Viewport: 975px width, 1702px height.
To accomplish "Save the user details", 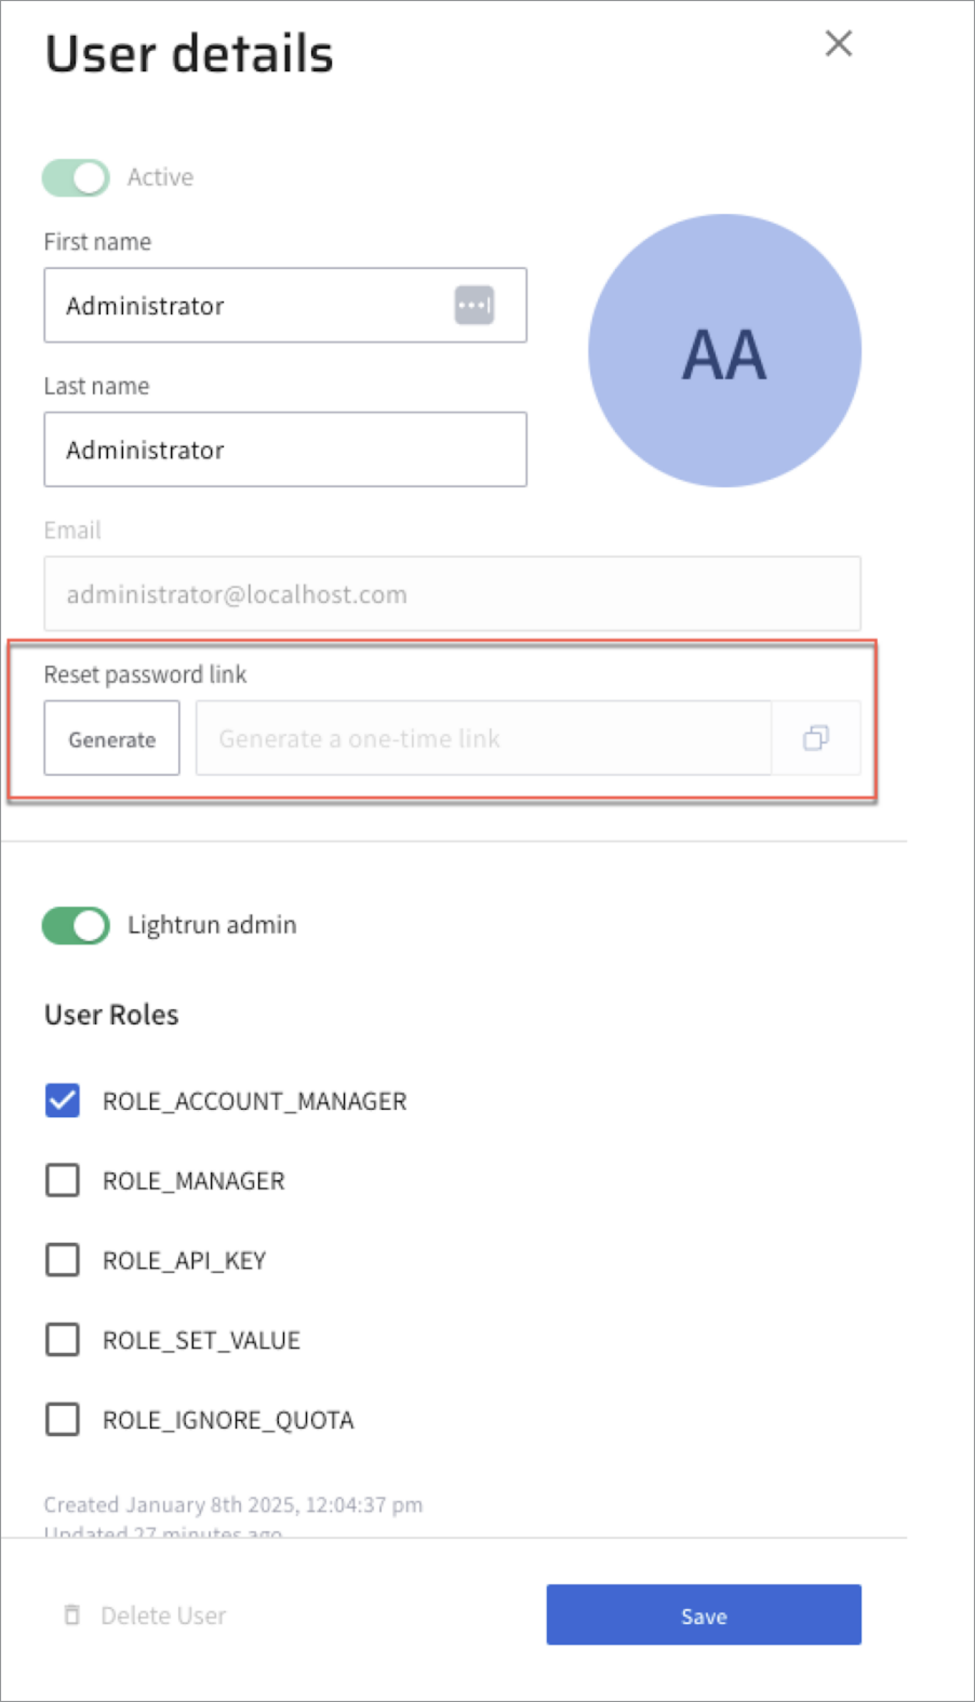I will tap(703, 1614).
